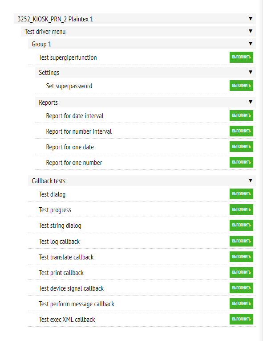Execute Report for one number button

241,162
